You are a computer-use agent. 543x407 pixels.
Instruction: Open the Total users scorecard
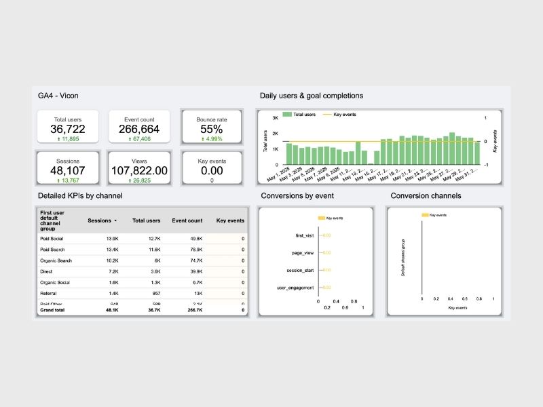[x=68, y=127]
